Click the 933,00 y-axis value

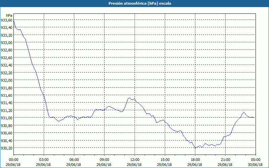point(6,43)
